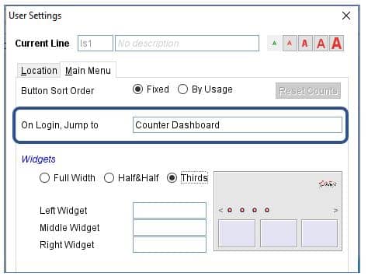Click the right pane in layout preview
This screenshot has height=280, width=368.
pyautogui.click(x=320, y=233)
